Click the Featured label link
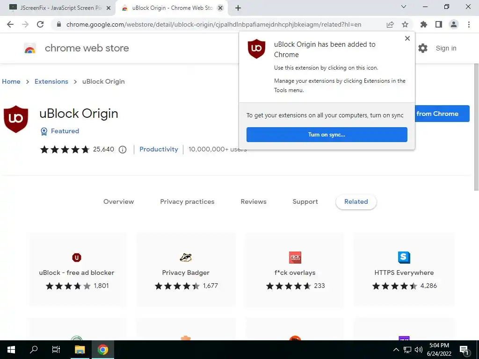 pyautogui.click(x=65, y=131)
